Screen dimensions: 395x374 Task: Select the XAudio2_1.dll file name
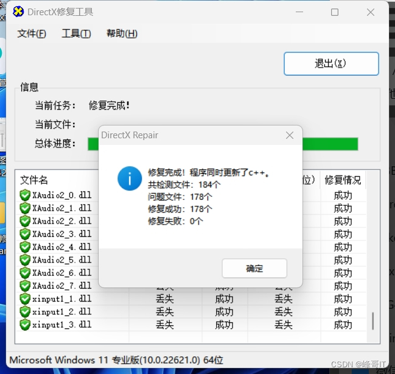pyautogui.click(x=61, y=208)
